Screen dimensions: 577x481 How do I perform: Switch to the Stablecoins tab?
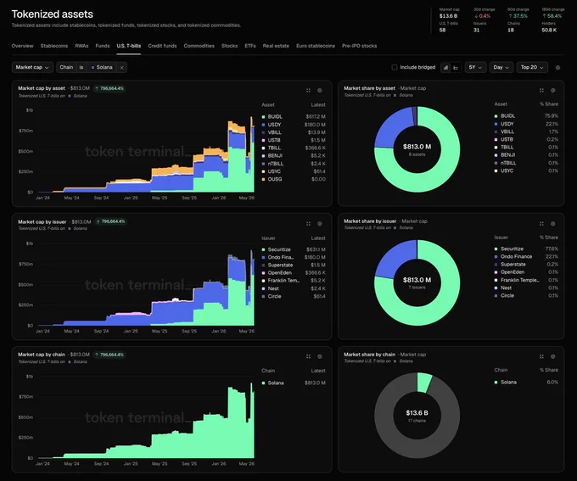click(x=54, y=46)
